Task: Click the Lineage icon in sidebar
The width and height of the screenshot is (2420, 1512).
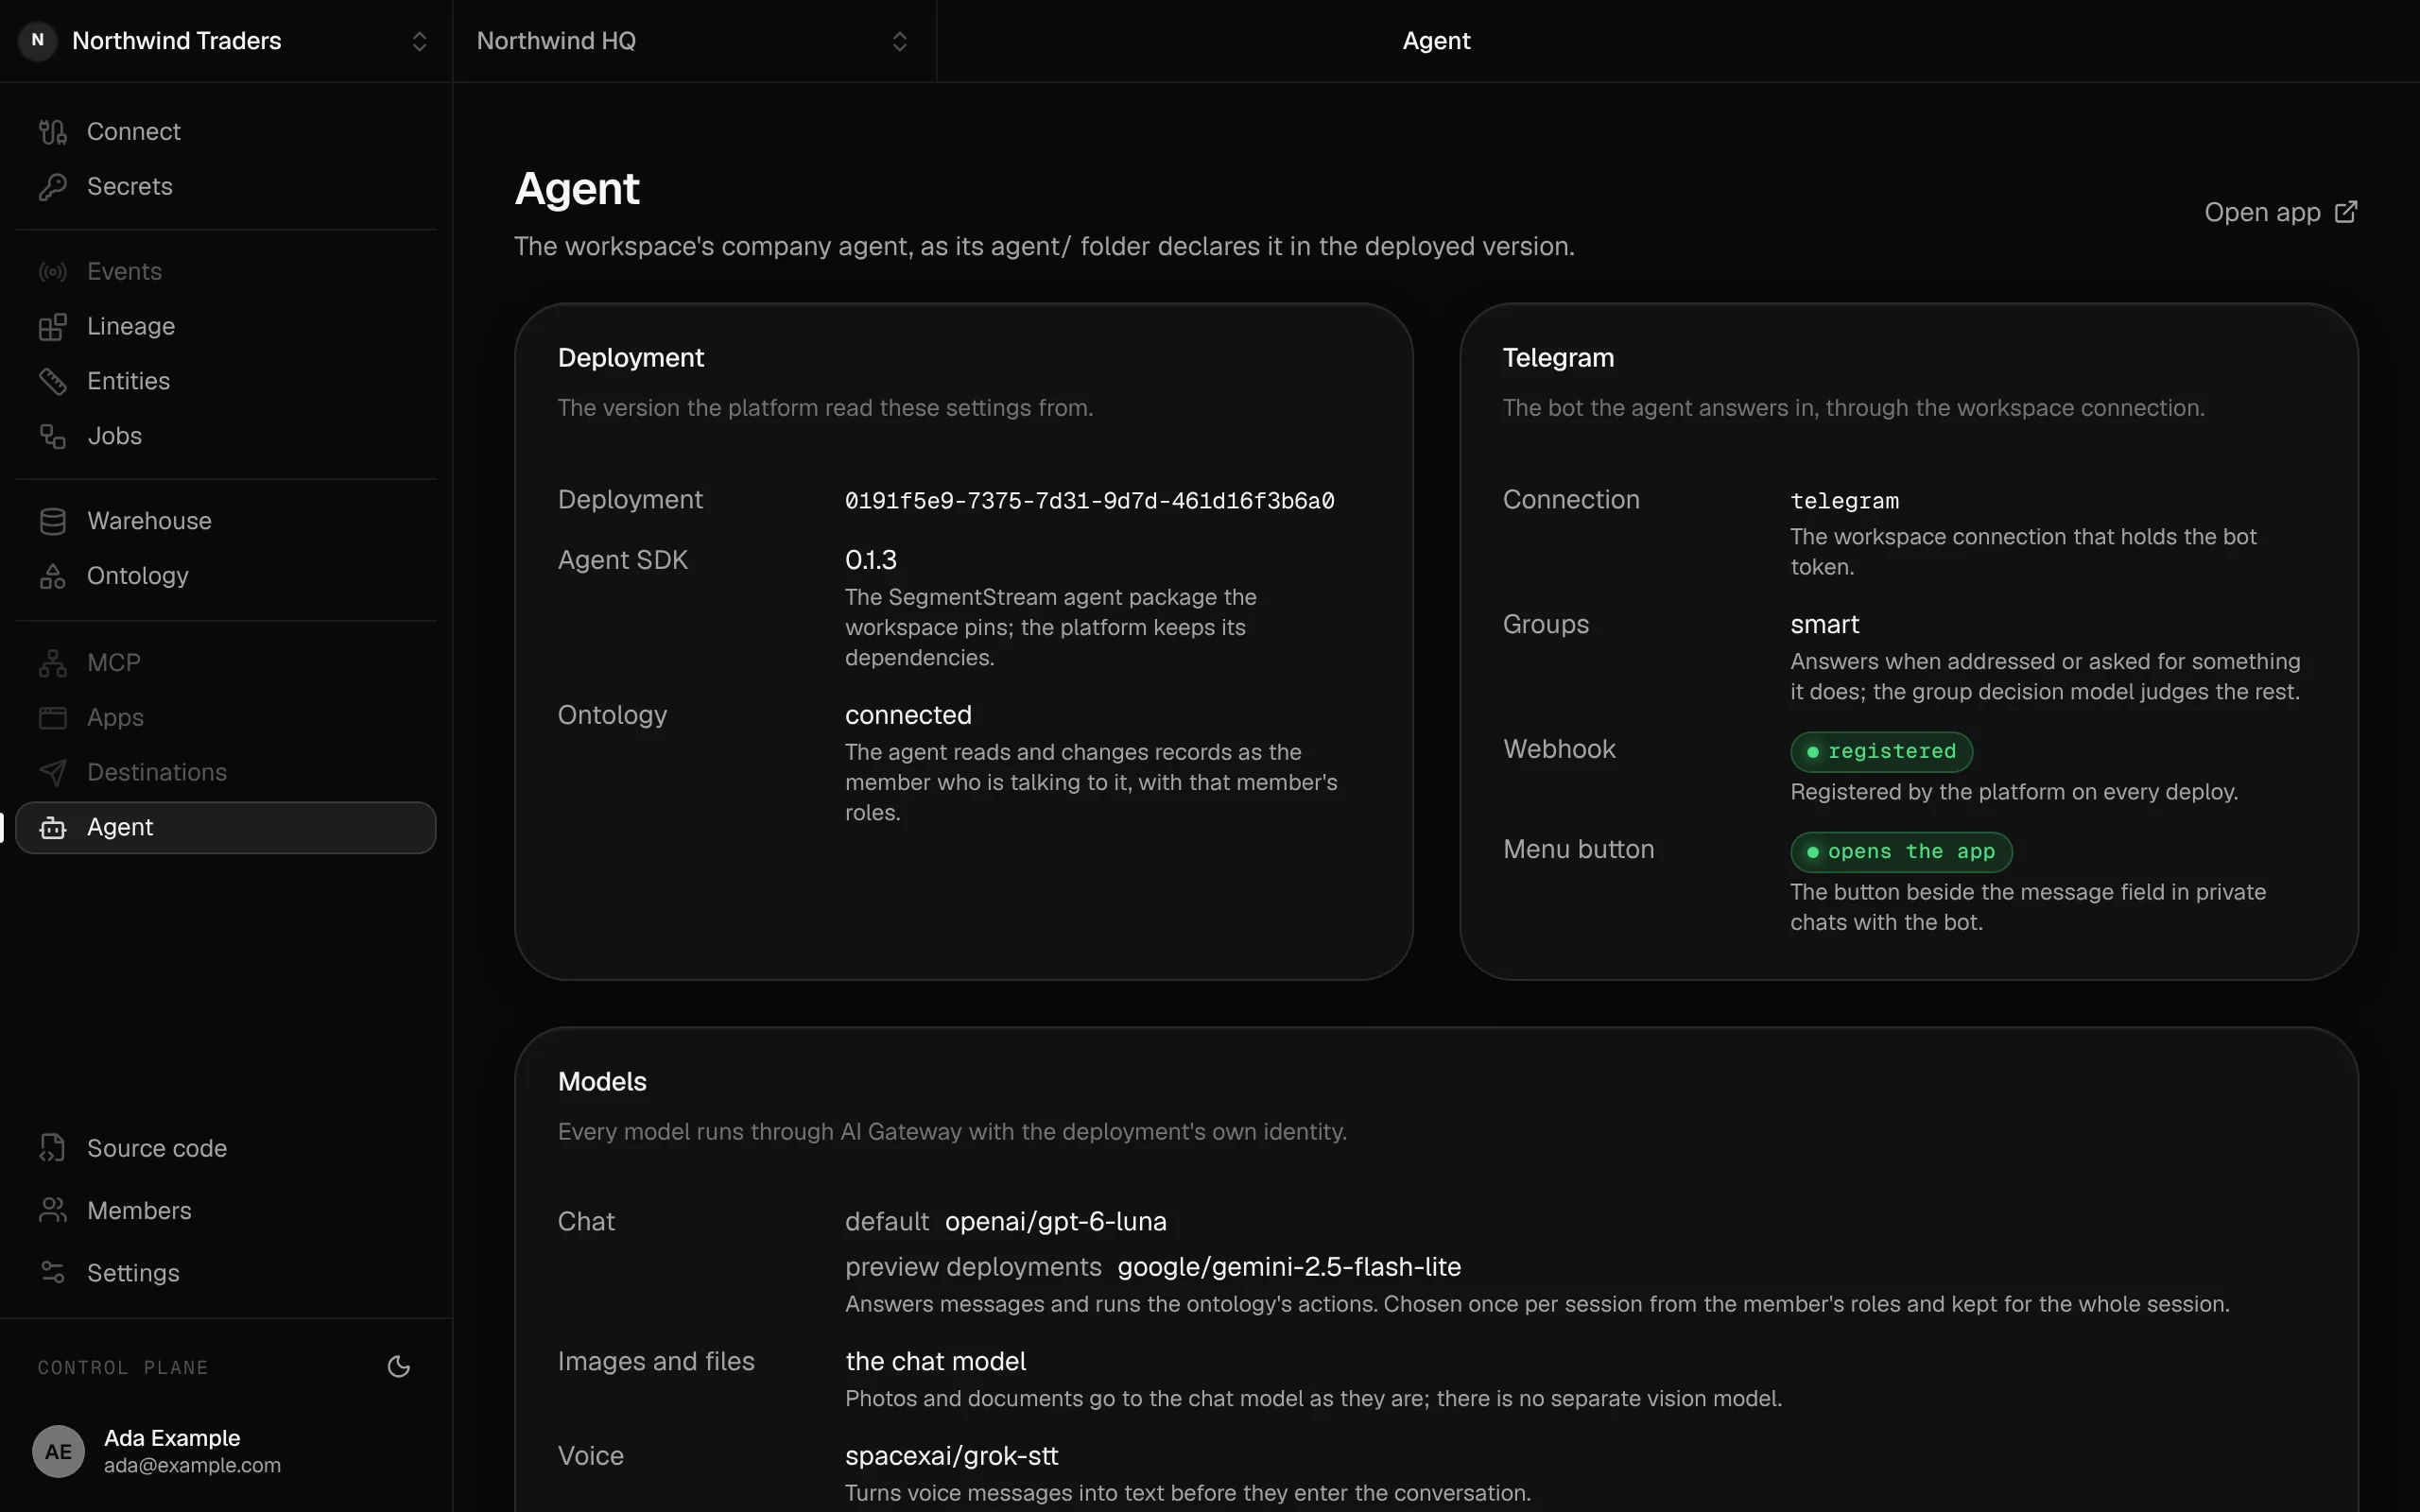Action: [52, 326]
